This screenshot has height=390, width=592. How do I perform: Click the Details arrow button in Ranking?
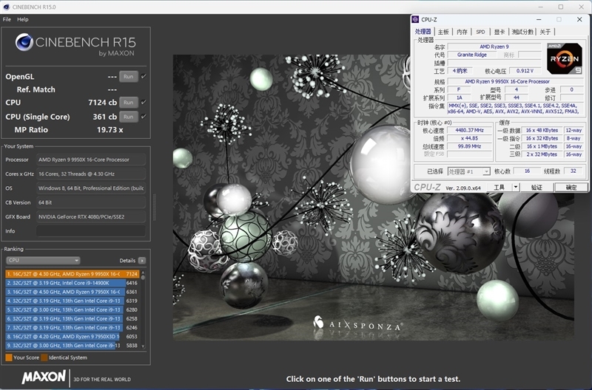tap(141, 261)
